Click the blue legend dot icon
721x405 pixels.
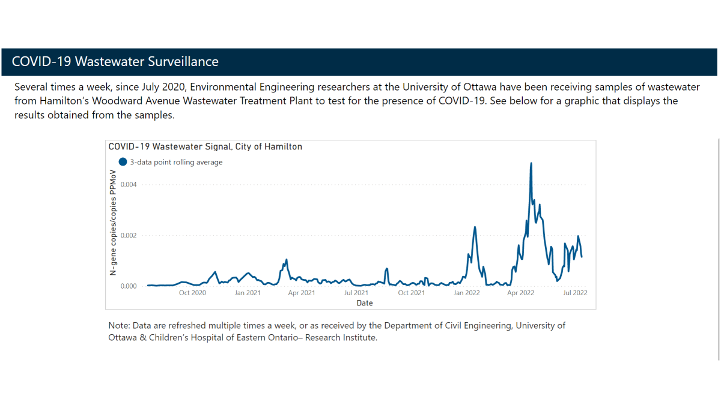coord(122,161)
